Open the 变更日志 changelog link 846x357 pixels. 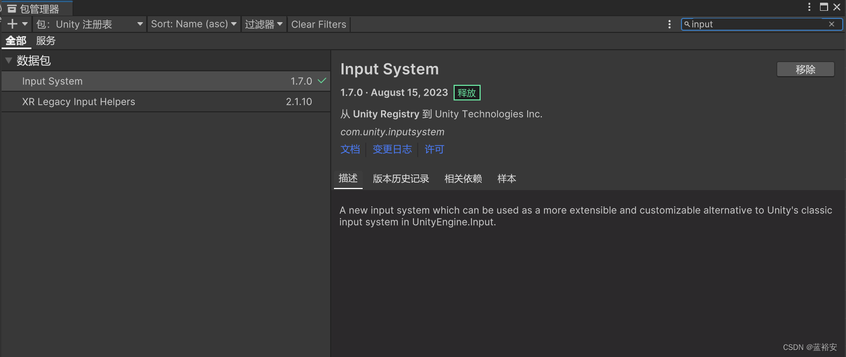[x=392, y=149]
